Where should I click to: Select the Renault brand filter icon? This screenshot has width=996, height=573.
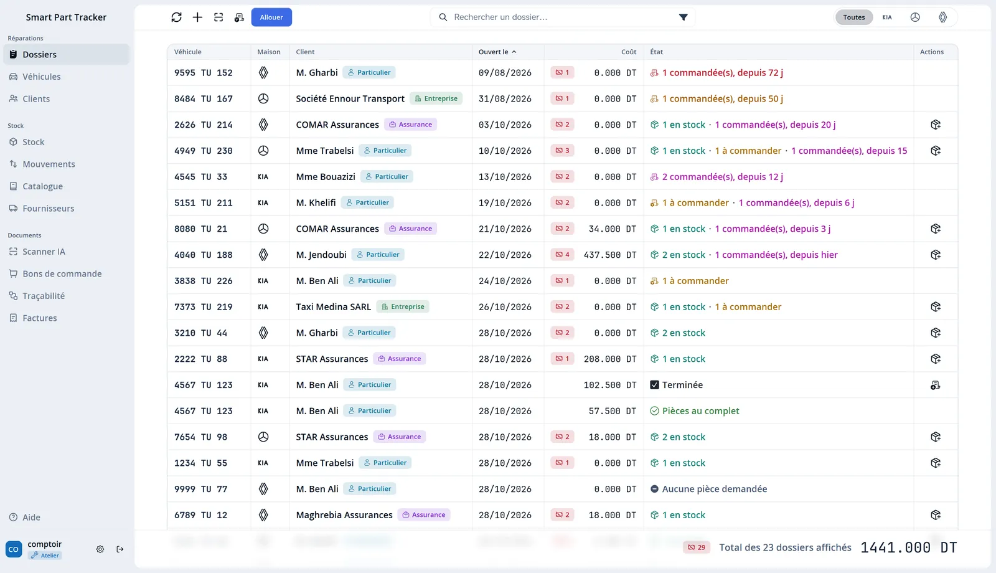pyautogui.click(x=943, y=17)
